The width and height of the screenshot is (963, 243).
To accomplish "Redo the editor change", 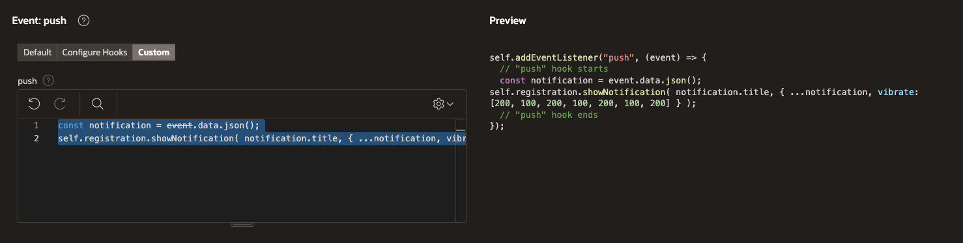I will point(60,104).
